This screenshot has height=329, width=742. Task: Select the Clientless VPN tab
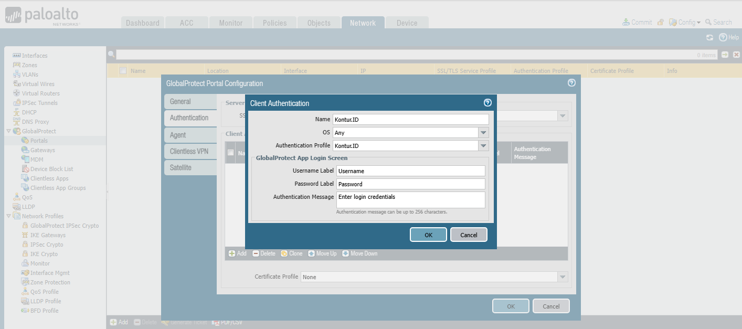pos(190,151)
